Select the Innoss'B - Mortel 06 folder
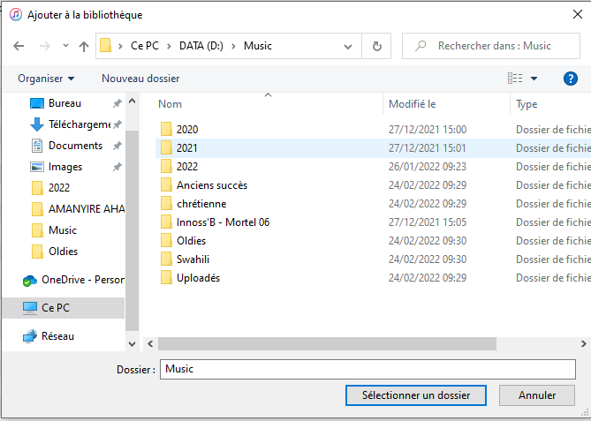This screenshot has width=591, height=421. click(x=224, y=222)
